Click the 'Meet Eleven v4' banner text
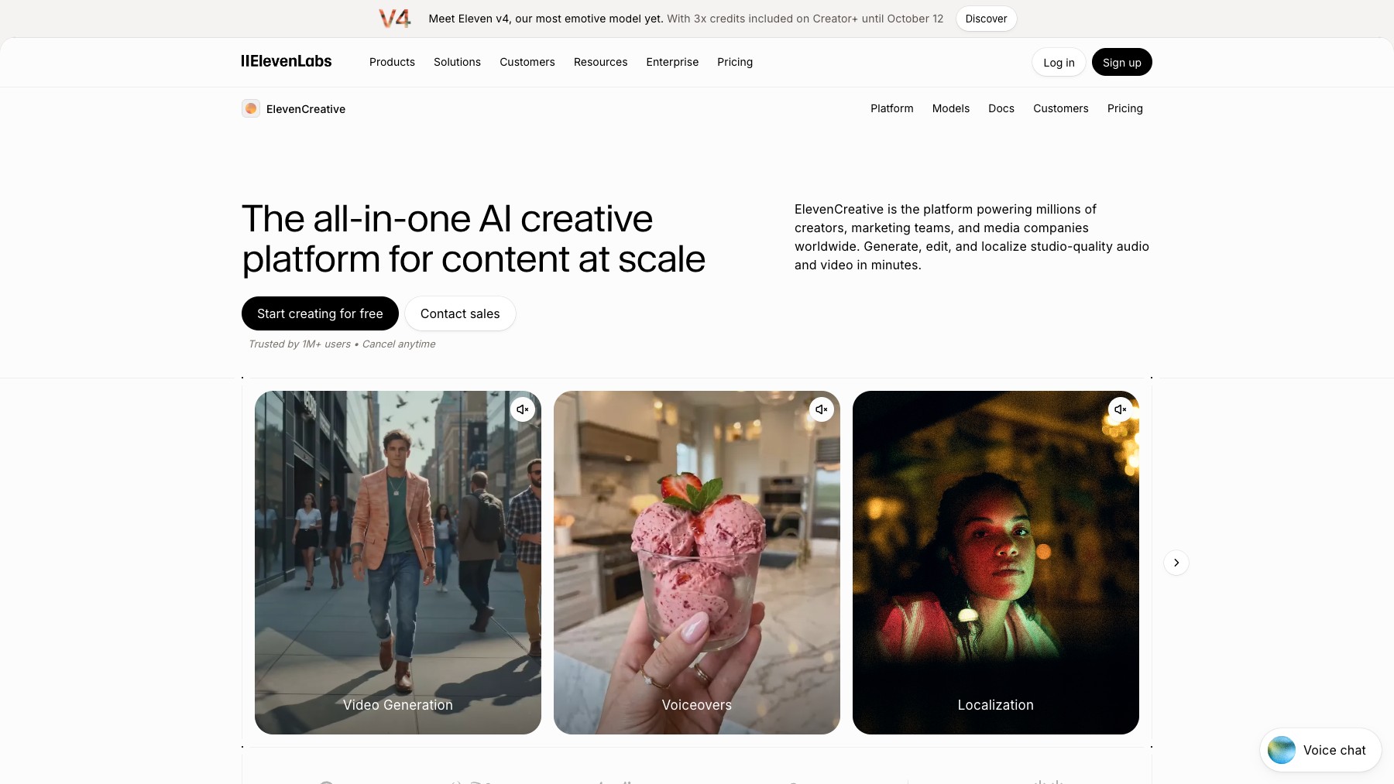The width and height of the screenshot is (1394, 784). click(x=546, y=19)
